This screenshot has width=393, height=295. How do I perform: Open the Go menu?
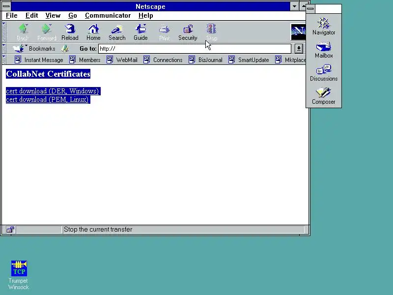72,16
